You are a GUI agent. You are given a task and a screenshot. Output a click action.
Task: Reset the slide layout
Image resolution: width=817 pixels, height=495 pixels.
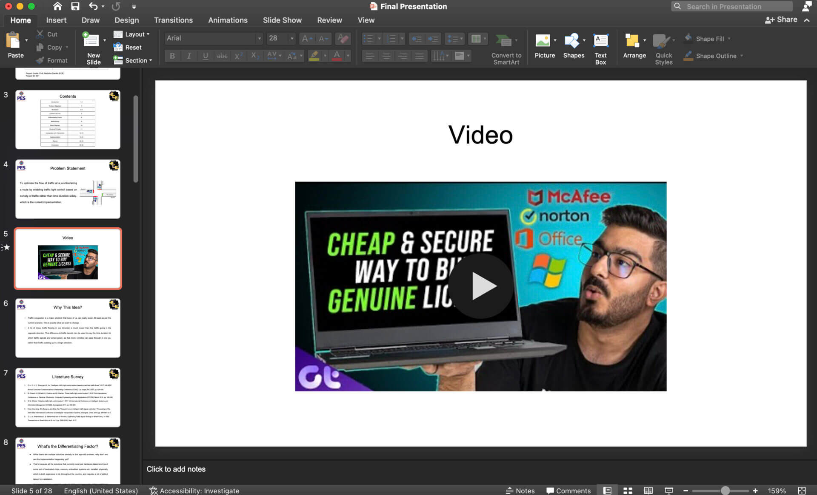click(128, 47)
